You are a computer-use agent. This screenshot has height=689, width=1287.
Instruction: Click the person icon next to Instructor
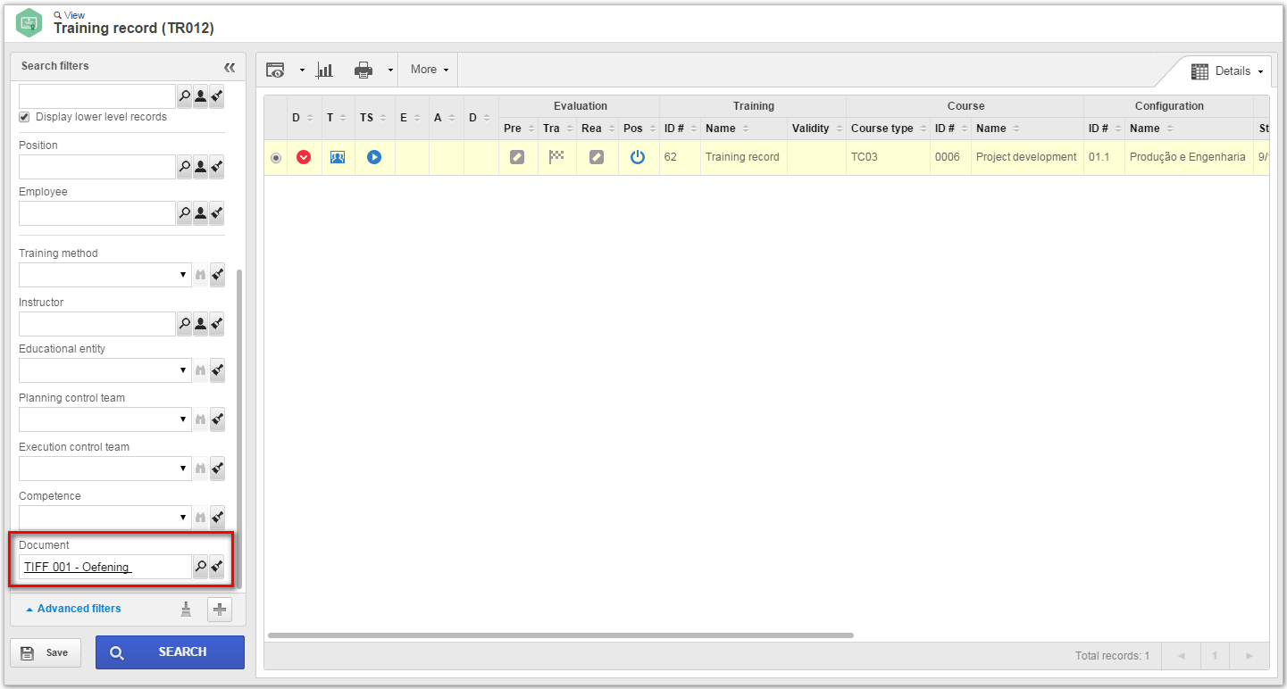pos(201,324)
